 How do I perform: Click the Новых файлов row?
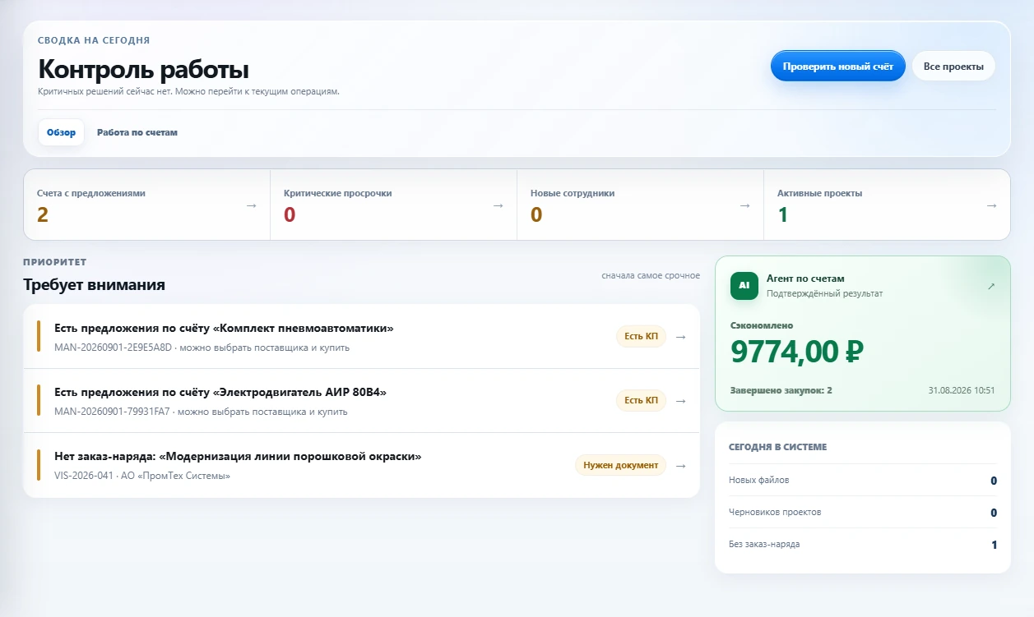[x=862, y=480]
